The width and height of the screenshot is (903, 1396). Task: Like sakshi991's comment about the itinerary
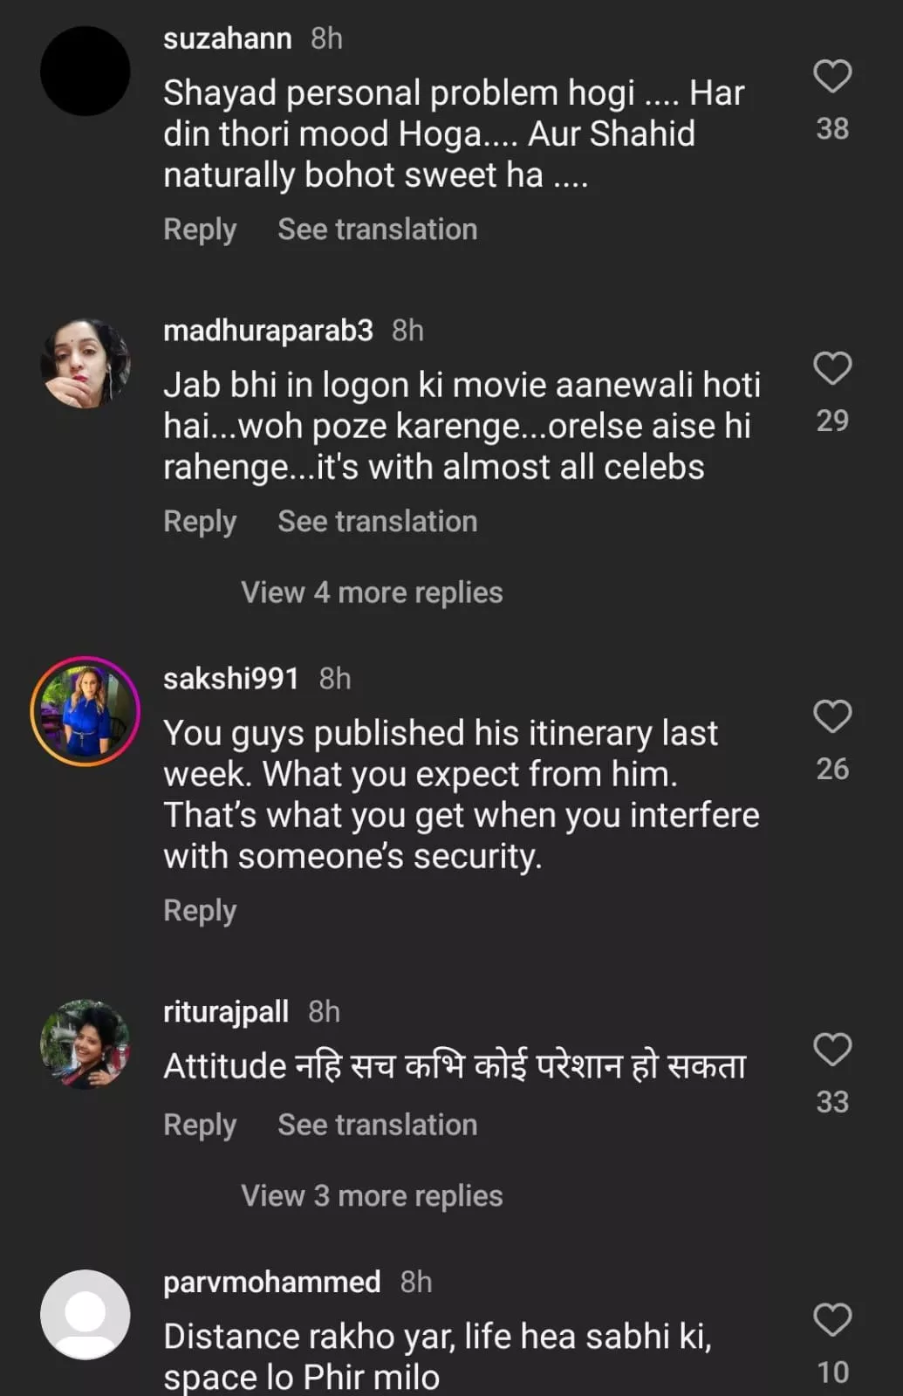pos(832,716)
